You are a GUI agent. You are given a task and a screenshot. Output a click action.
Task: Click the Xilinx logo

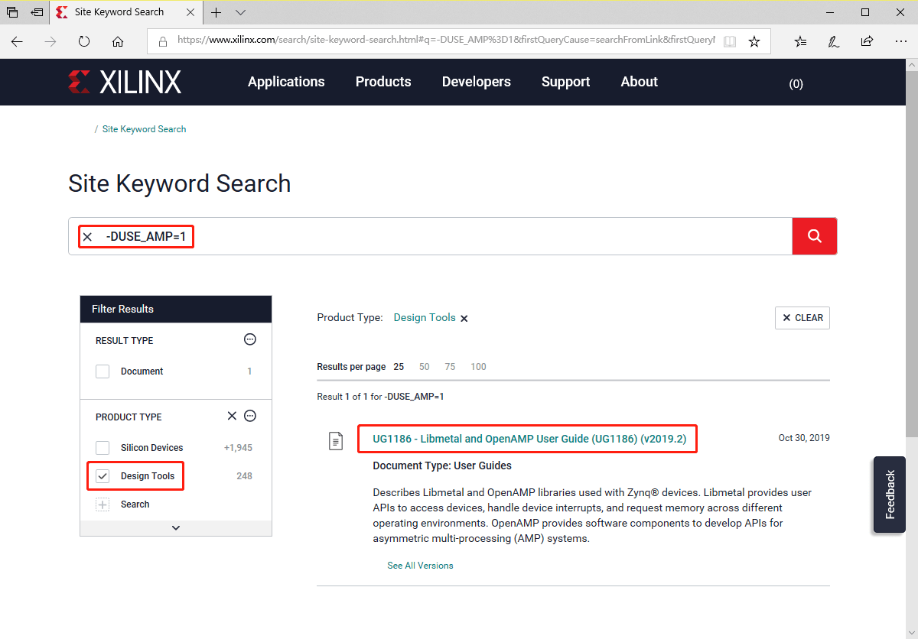tap(125, 82)
